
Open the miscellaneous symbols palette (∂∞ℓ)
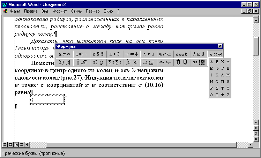pyautogui.click(x=182, y=54)
